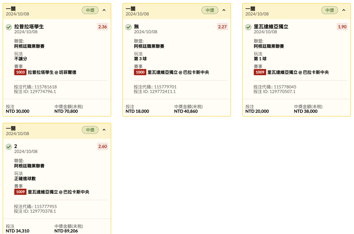The height and width of the screenshot is (234, 354).
Task: Click bet code 115778045
Action: click(x=285, y=87)
